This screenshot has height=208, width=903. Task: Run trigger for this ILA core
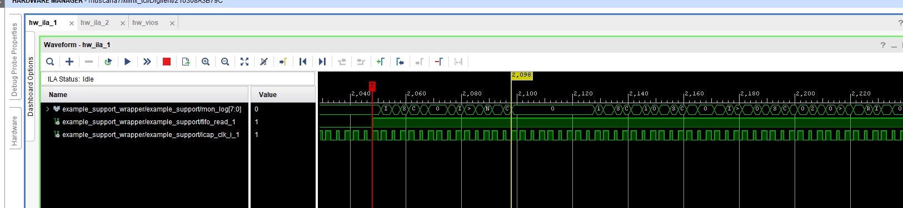pos(128,62)
